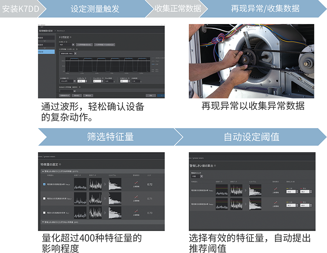Select the 上限警報 alarm icon for the 0.72 feature
The image size is (327, 253).
tap(136, 184)
